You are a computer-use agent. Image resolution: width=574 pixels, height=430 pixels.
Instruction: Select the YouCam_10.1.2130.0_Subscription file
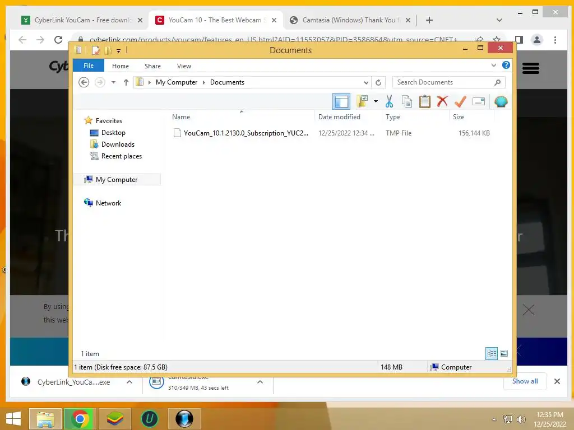[246, 133]
